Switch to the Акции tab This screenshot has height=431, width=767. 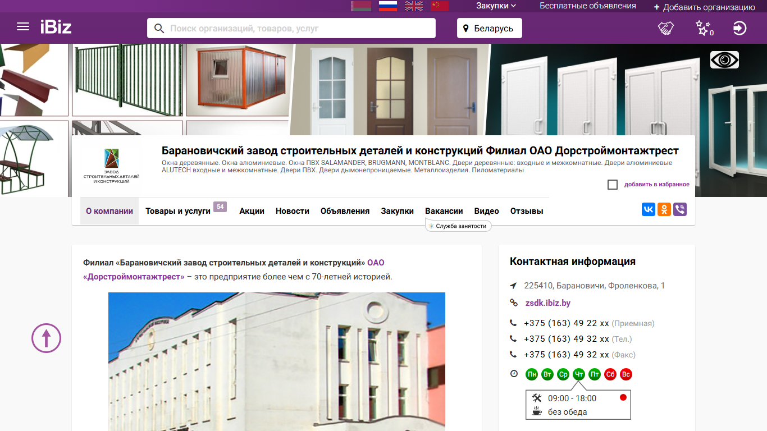[252, 211]
